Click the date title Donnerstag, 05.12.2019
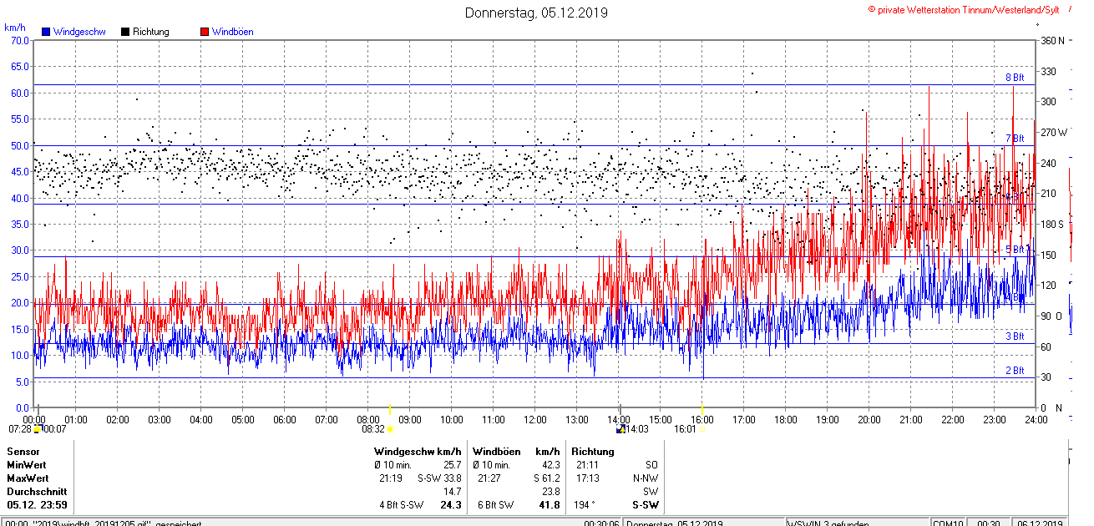The image size is (1094, 526). click(536, 13)
